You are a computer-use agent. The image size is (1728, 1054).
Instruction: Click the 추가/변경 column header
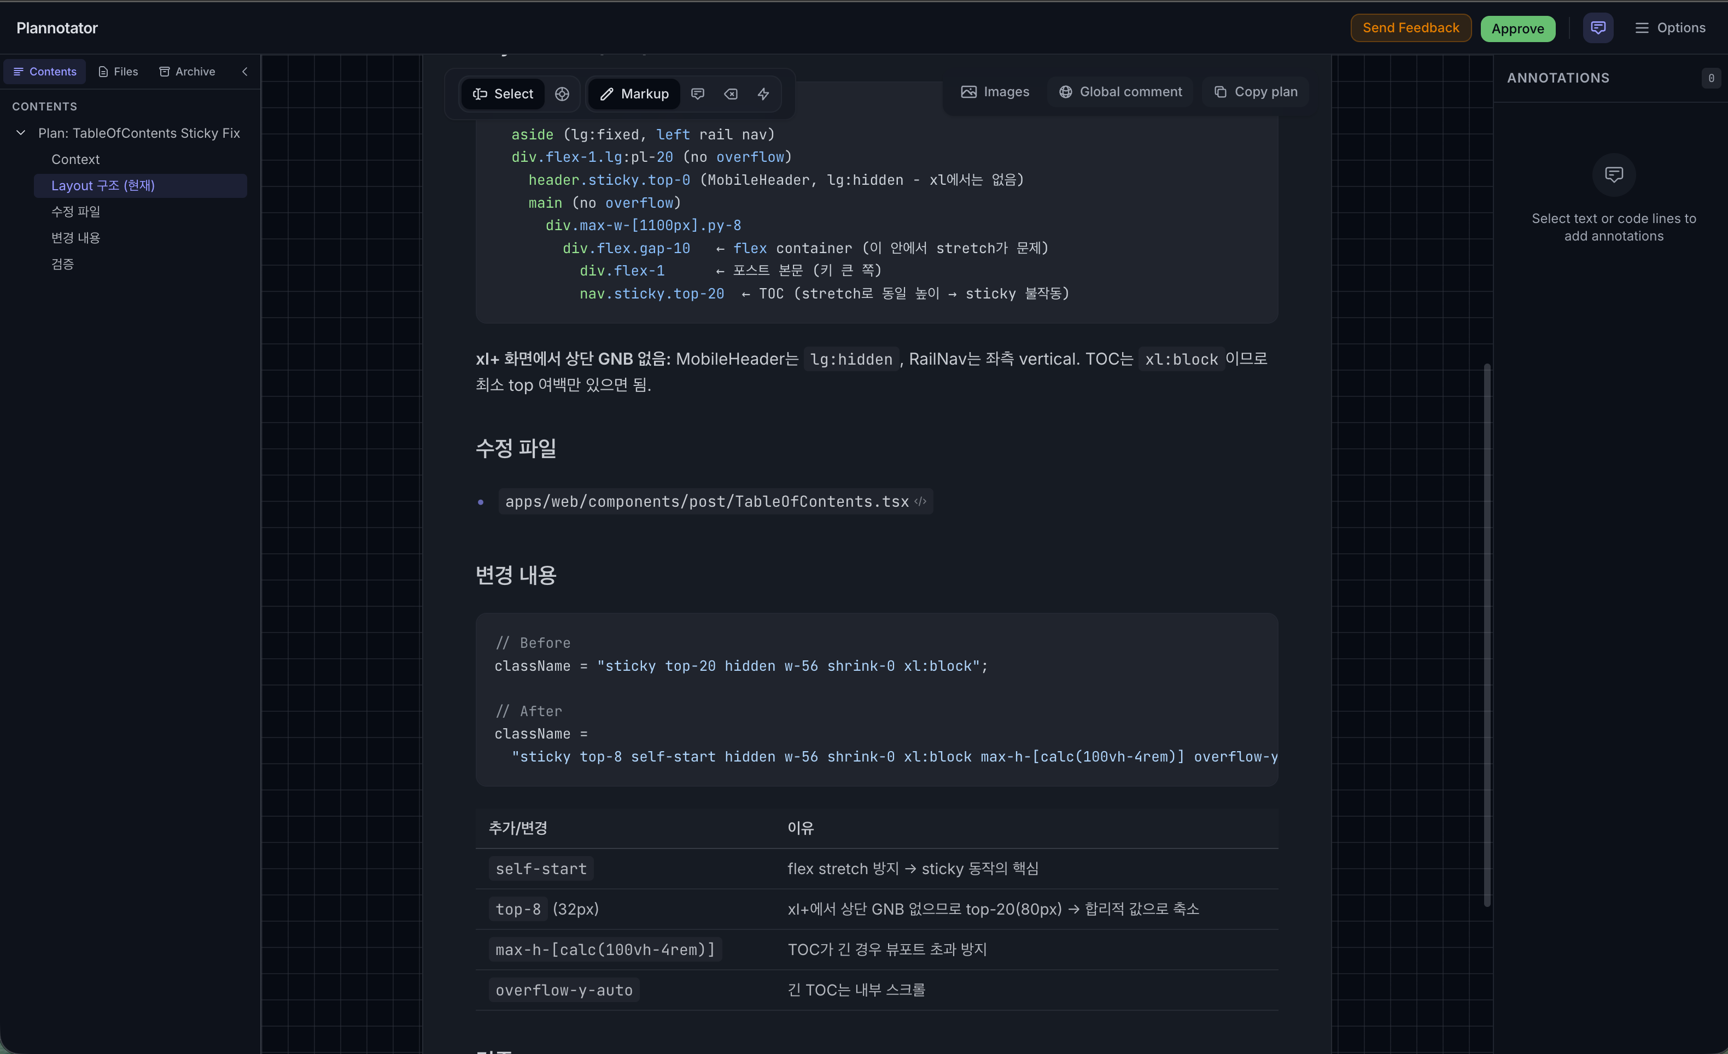pyautogui.click(x=518, y=828)
